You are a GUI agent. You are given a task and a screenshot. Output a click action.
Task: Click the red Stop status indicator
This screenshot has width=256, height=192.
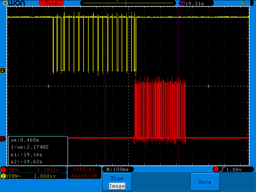click(x=51, y=3)
